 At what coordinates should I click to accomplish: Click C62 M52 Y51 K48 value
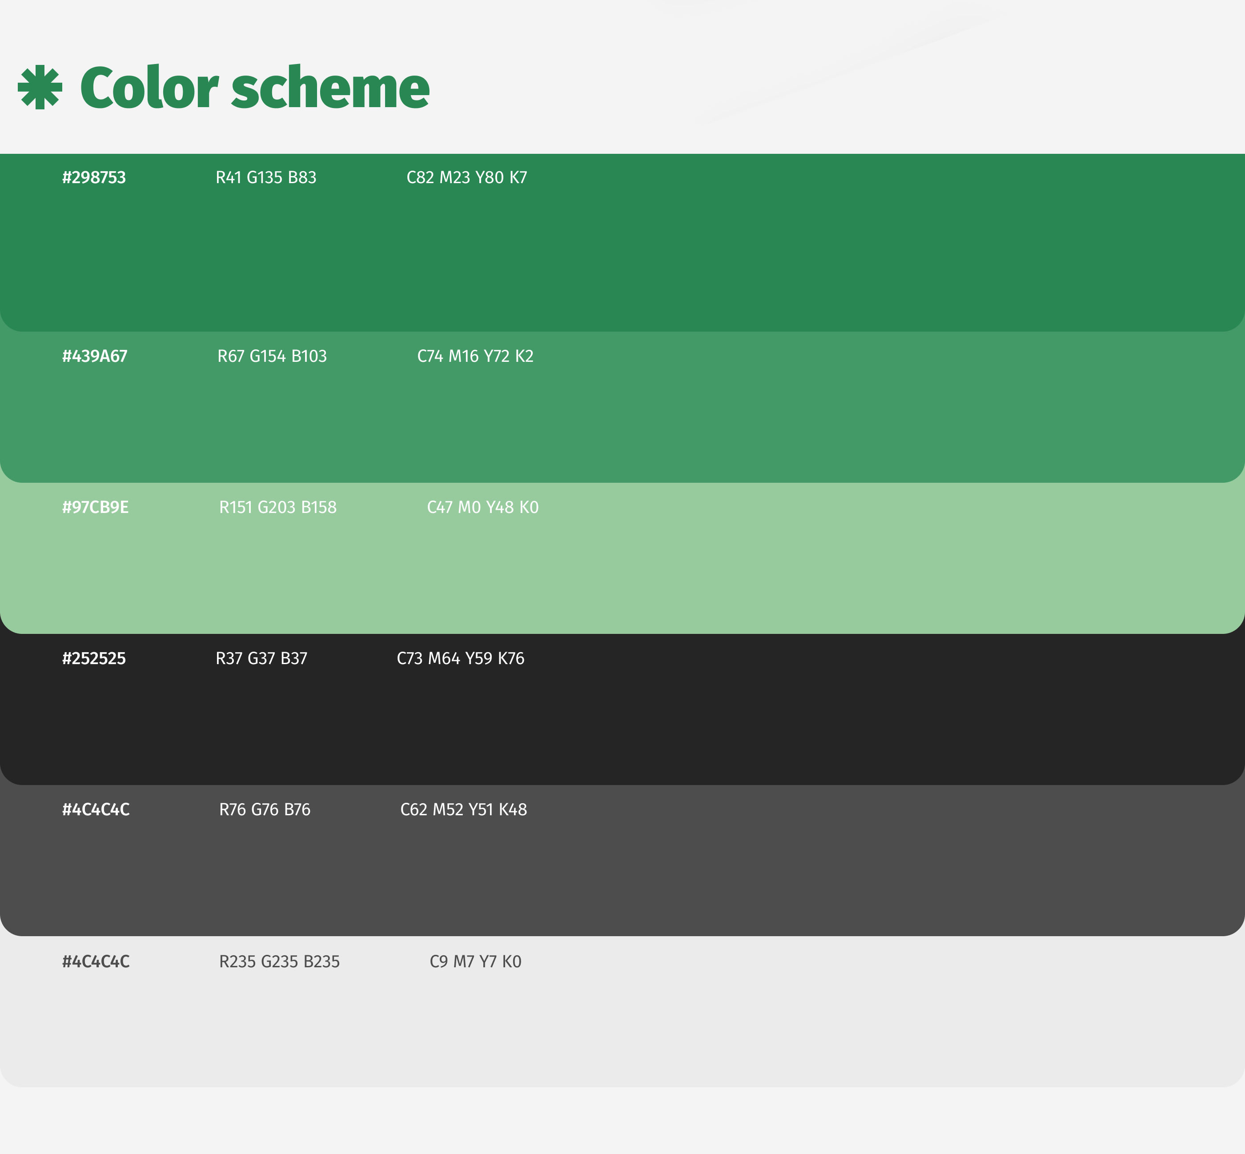pyautogui.click(x=463, y=810)
